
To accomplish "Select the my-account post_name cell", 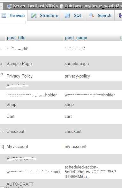I will (x=91, y=146).
